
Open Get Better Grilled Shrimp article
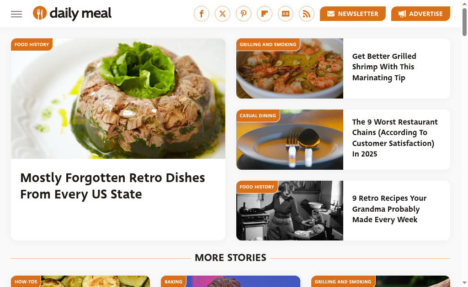click(x=384, y=67)
